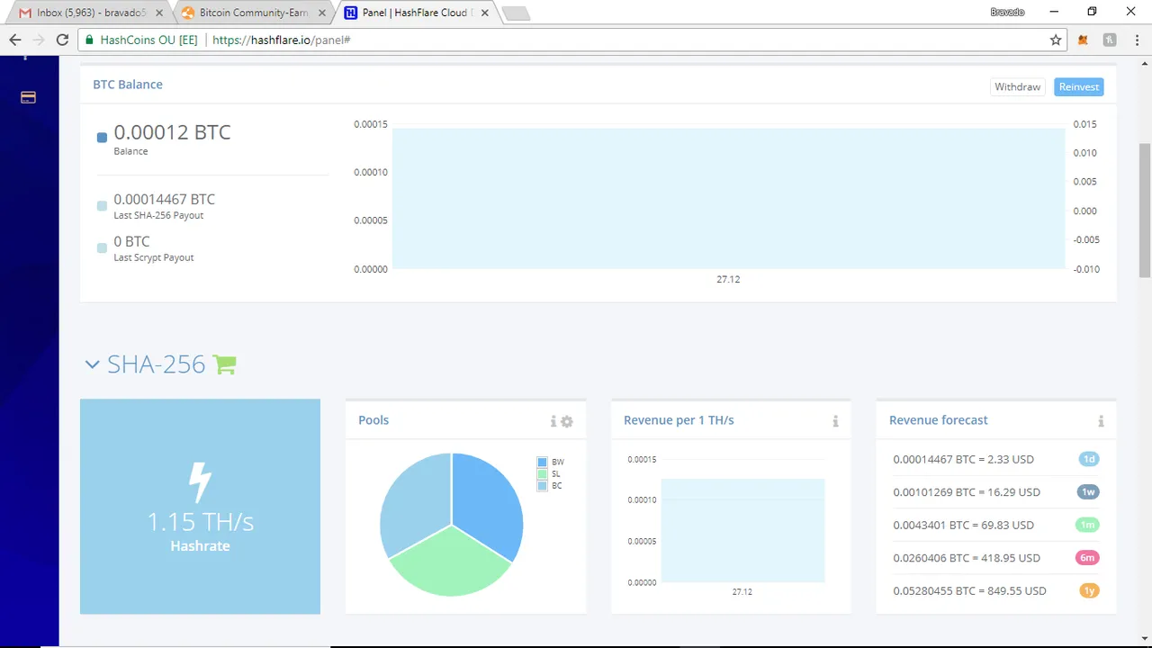1152x648 pixels.
Task: Open the Bravado profile button
Action: click(x=1007, y=12)
